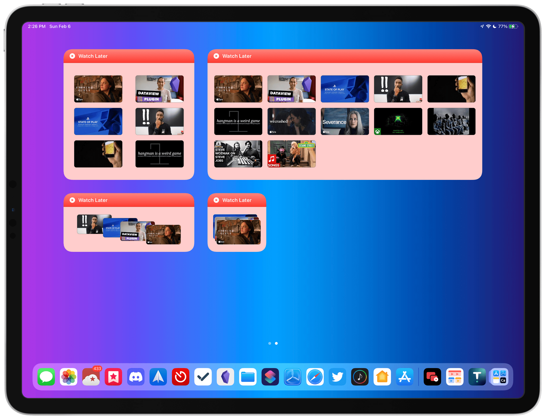The image size is (546, 420).
Task: Open the Files app in dock
Action: tap(248, 377)
